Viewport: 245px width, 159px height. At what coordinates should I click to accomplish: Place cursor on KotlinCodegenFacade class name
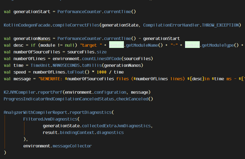[x=27, y=25]
